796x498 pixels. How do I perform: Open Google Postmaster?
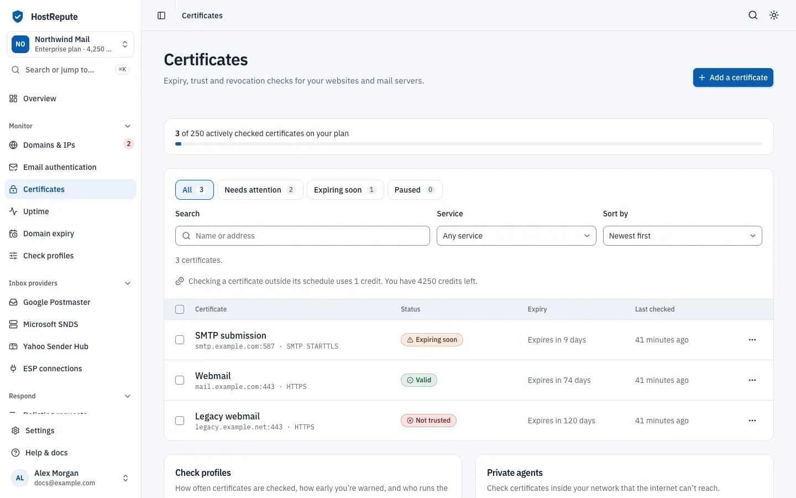click(70, 302)
